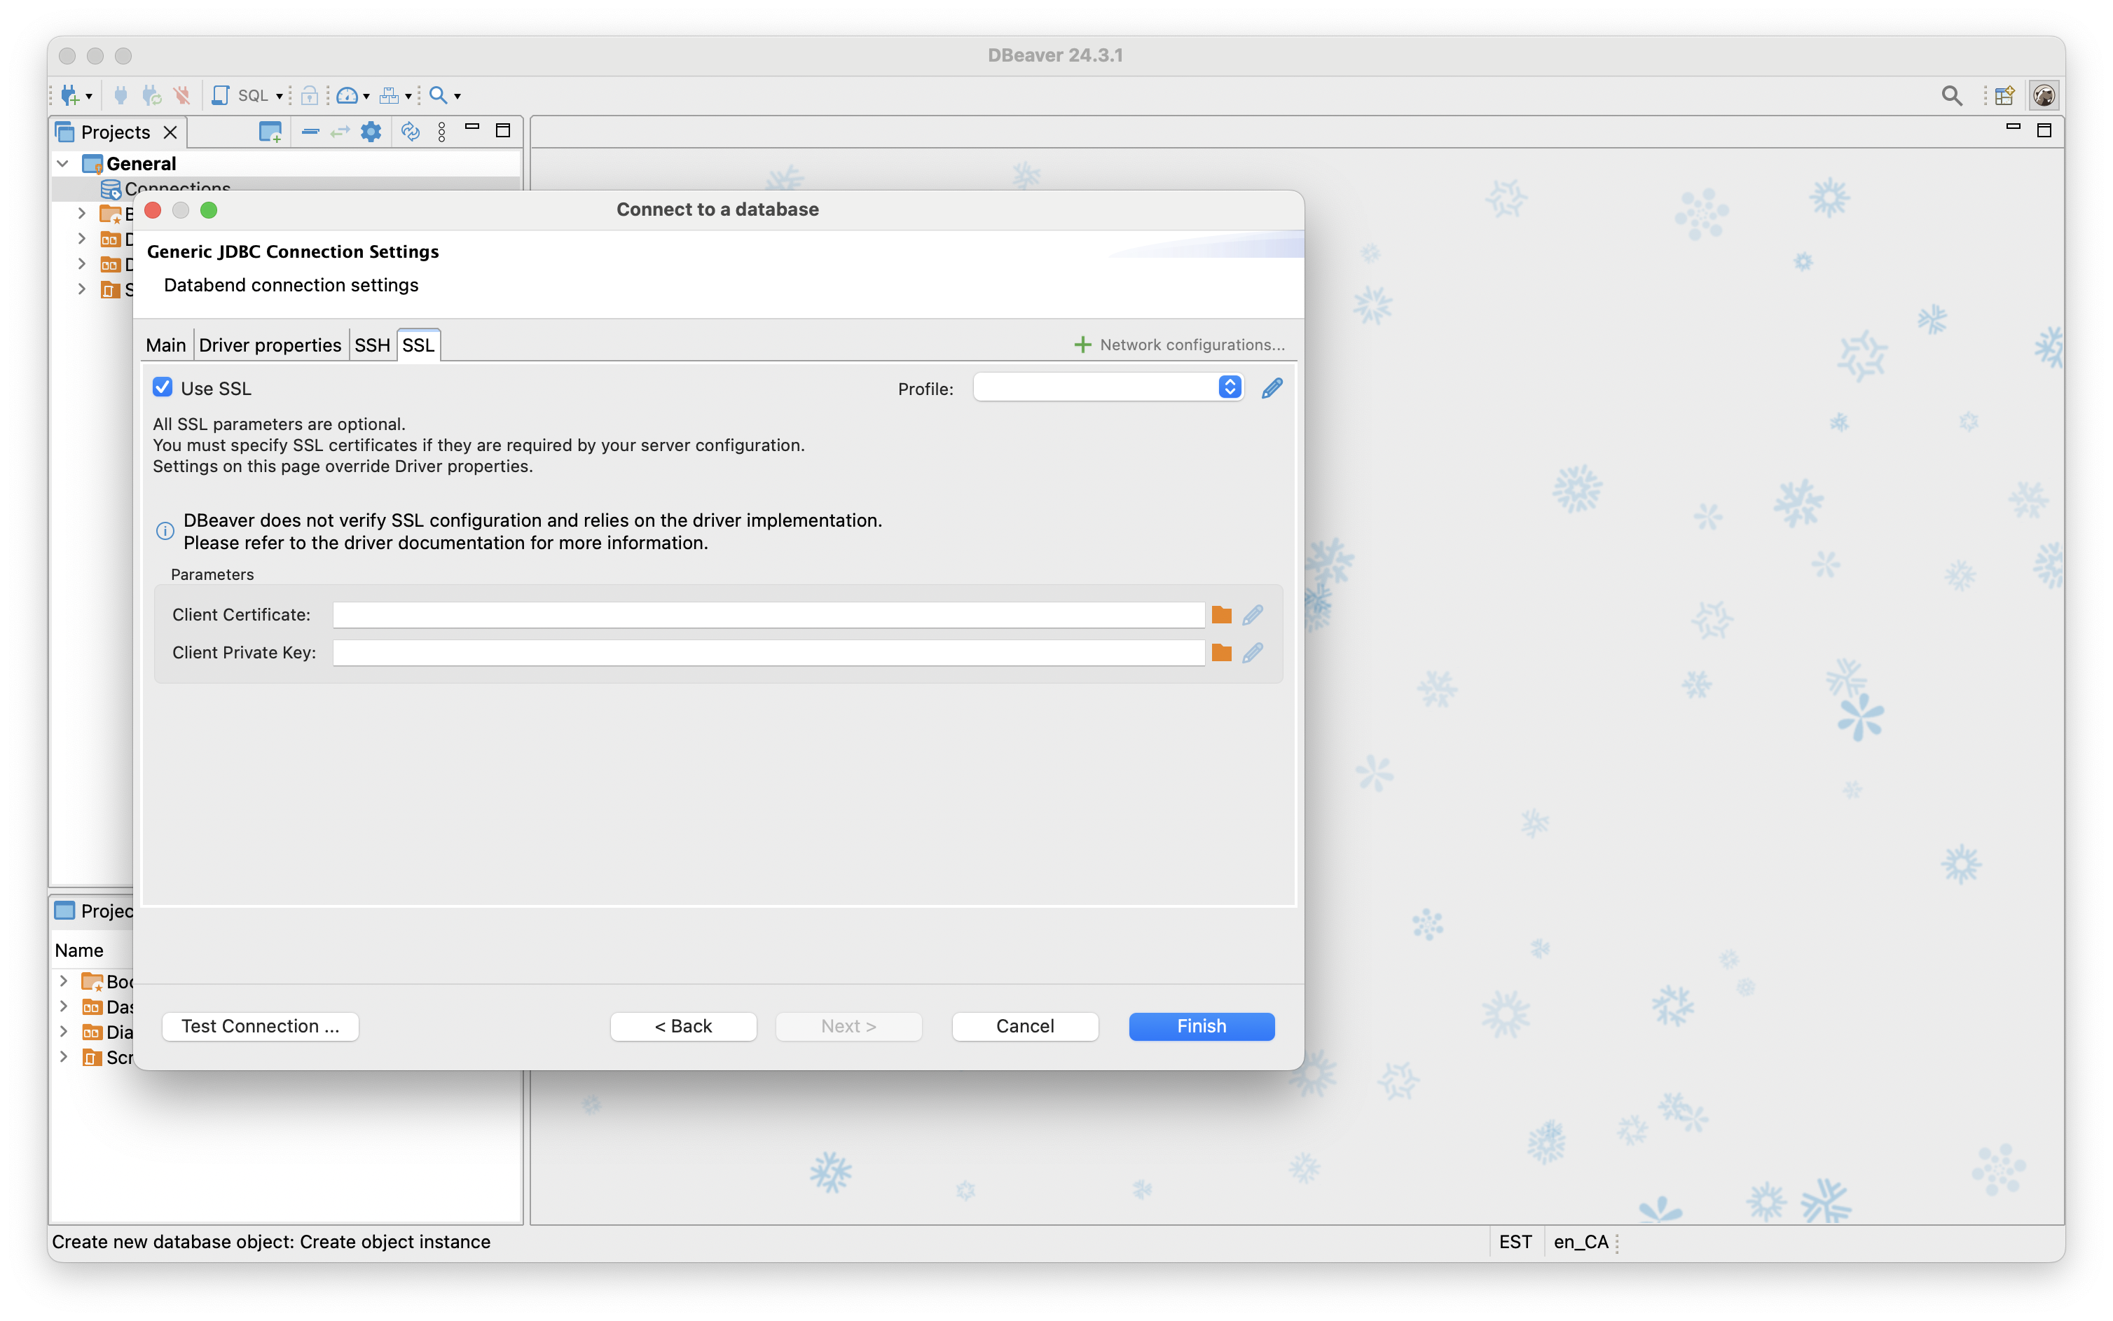Click the toolbar Search magnifier with dropdown

[x=439, y=95]
